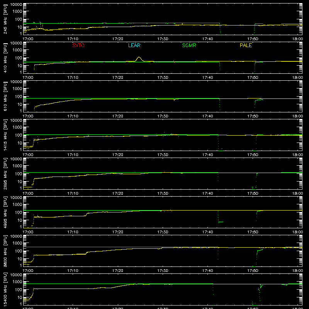Viewport: 309px width, 309px height.
Task: Click 17:30 tick under the 8800 MHz plot
Action: pos(163,271)
